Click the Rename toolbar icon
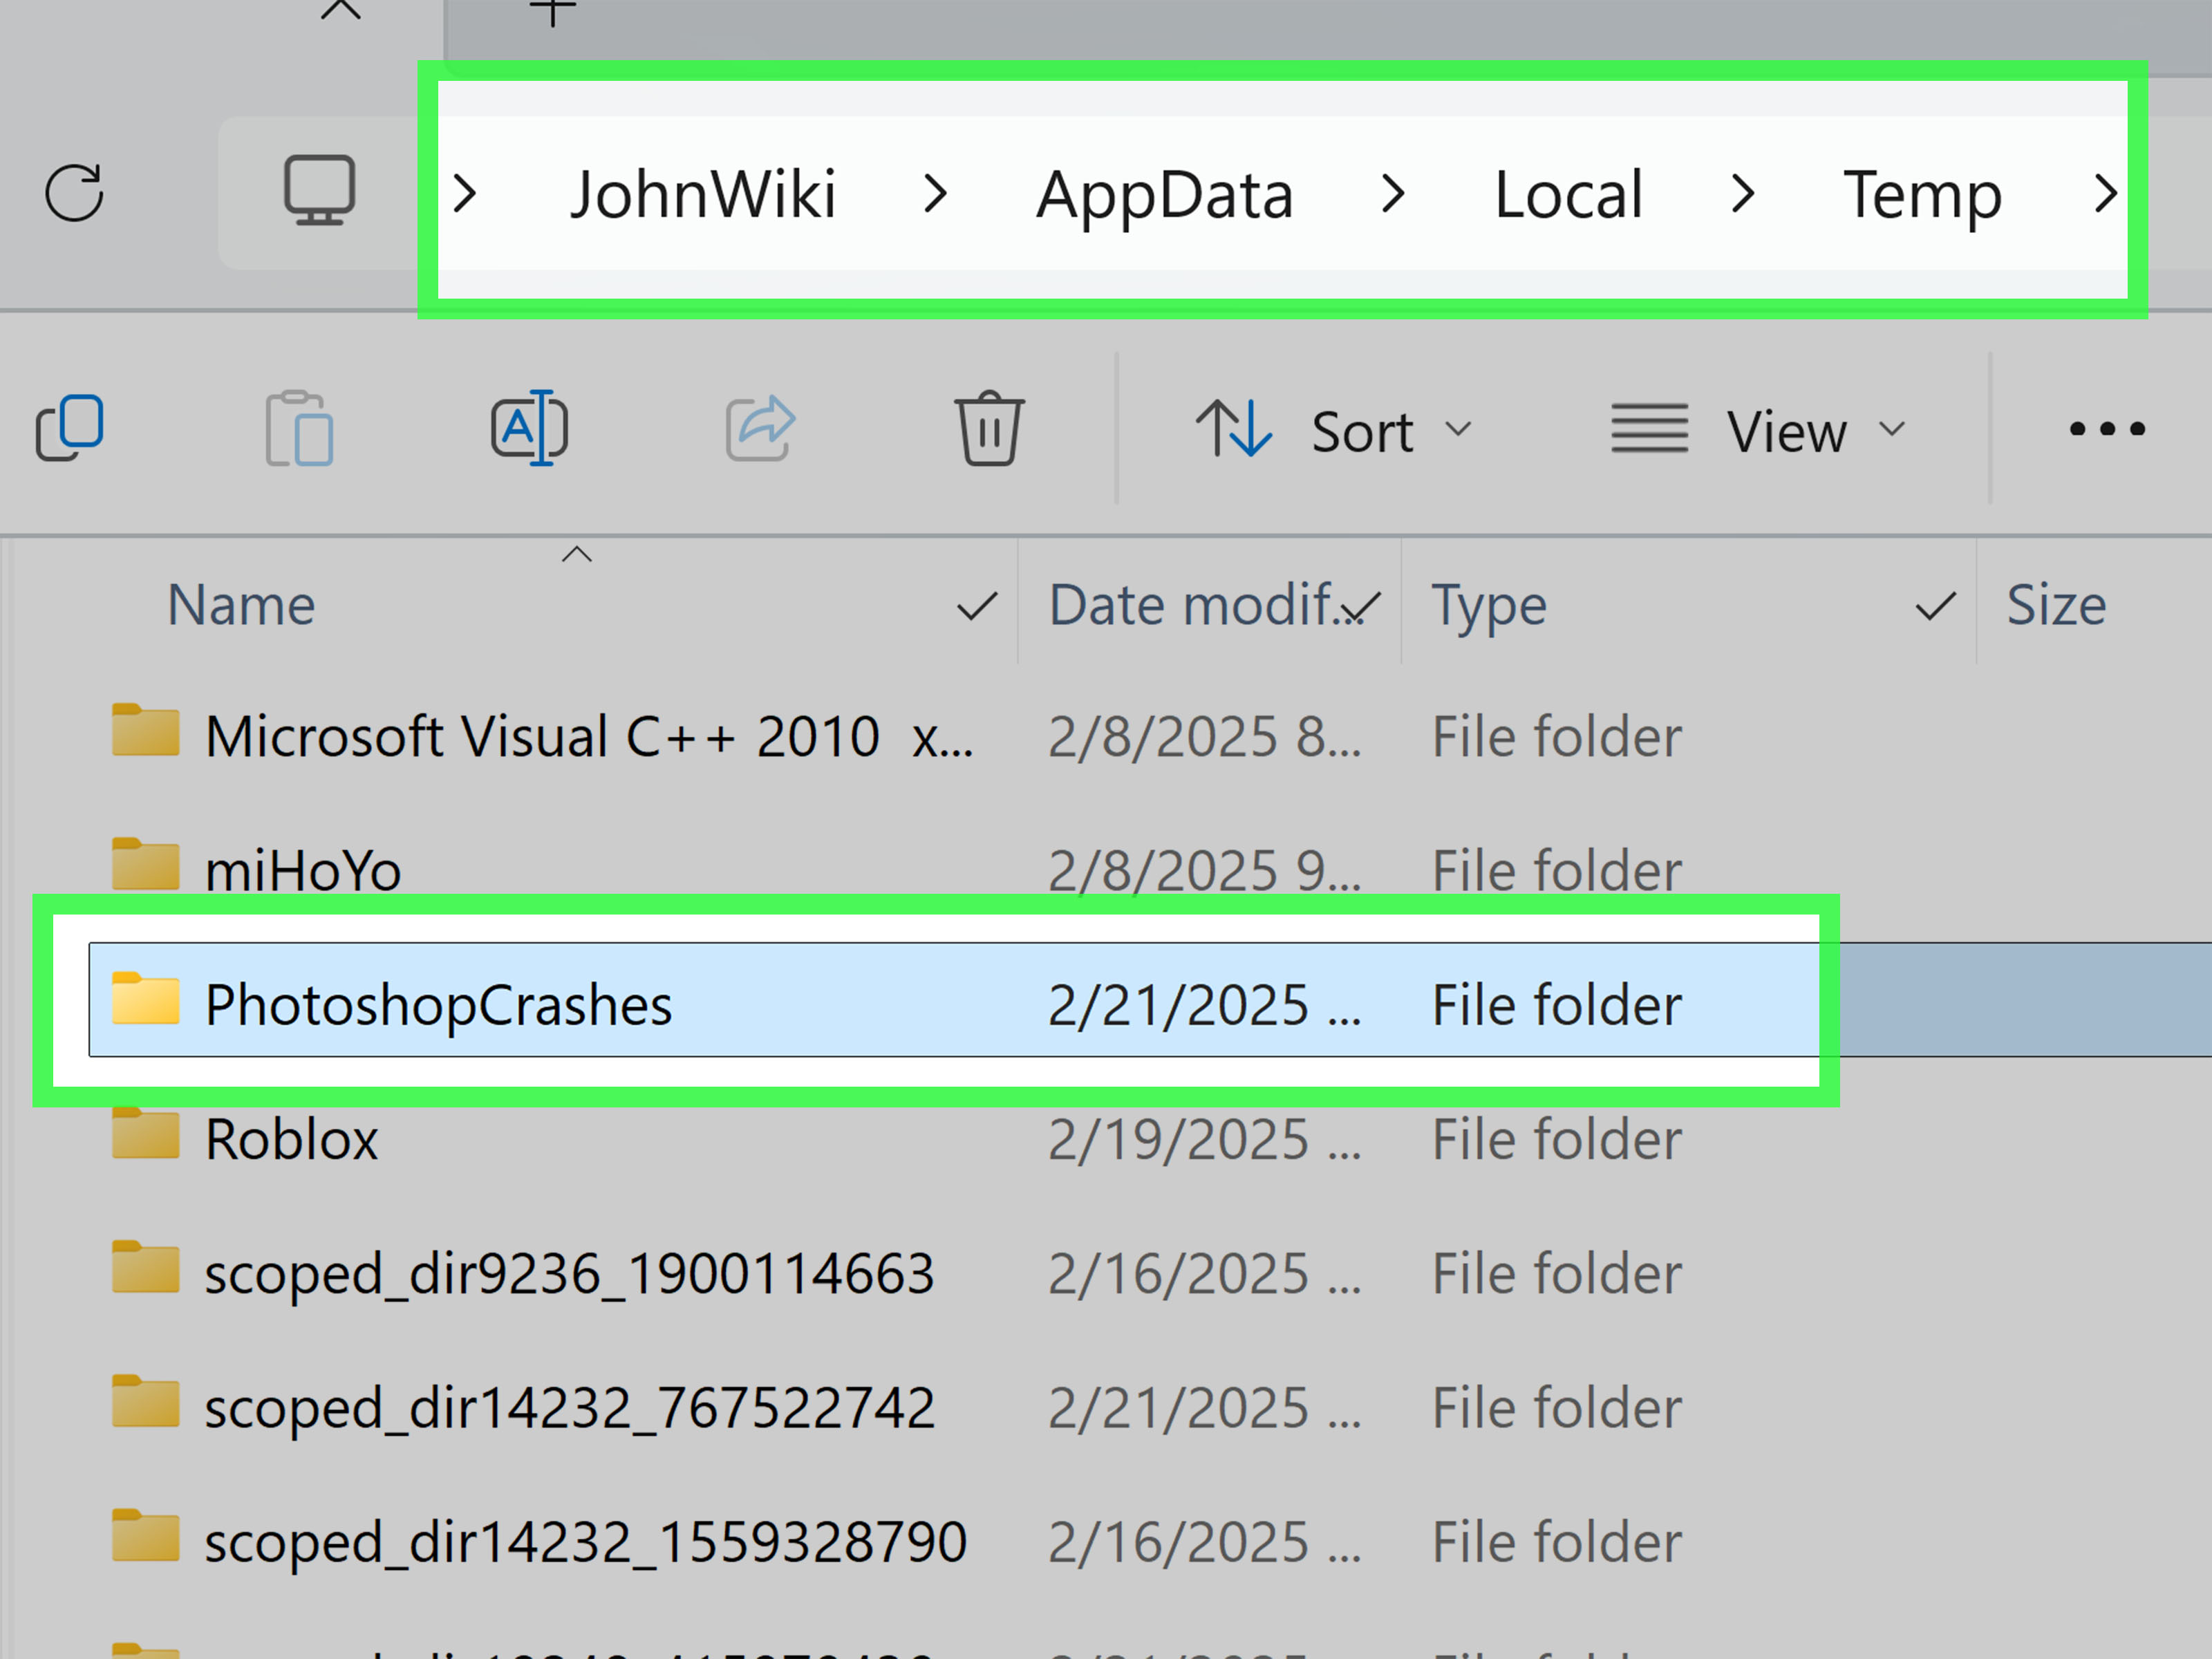 [x=529, y=428]
